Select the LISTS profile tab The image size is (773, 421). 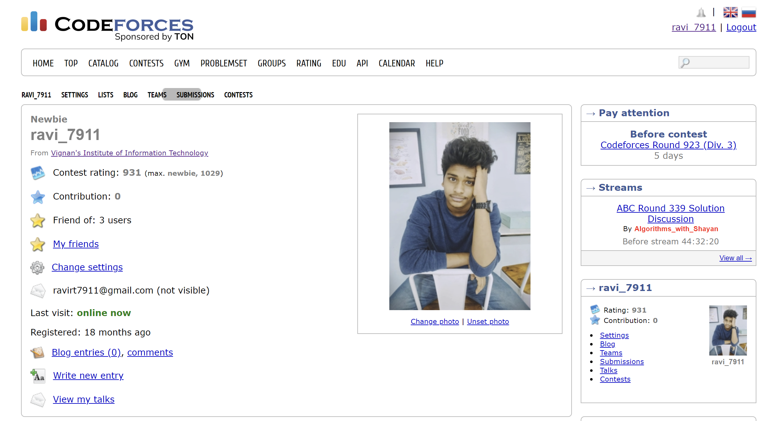click(106, 95)
